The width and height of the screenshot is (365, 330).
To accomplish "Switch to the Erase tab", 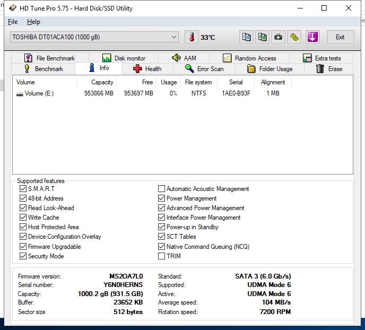I will pyautogui.click(x=329, y=69).
